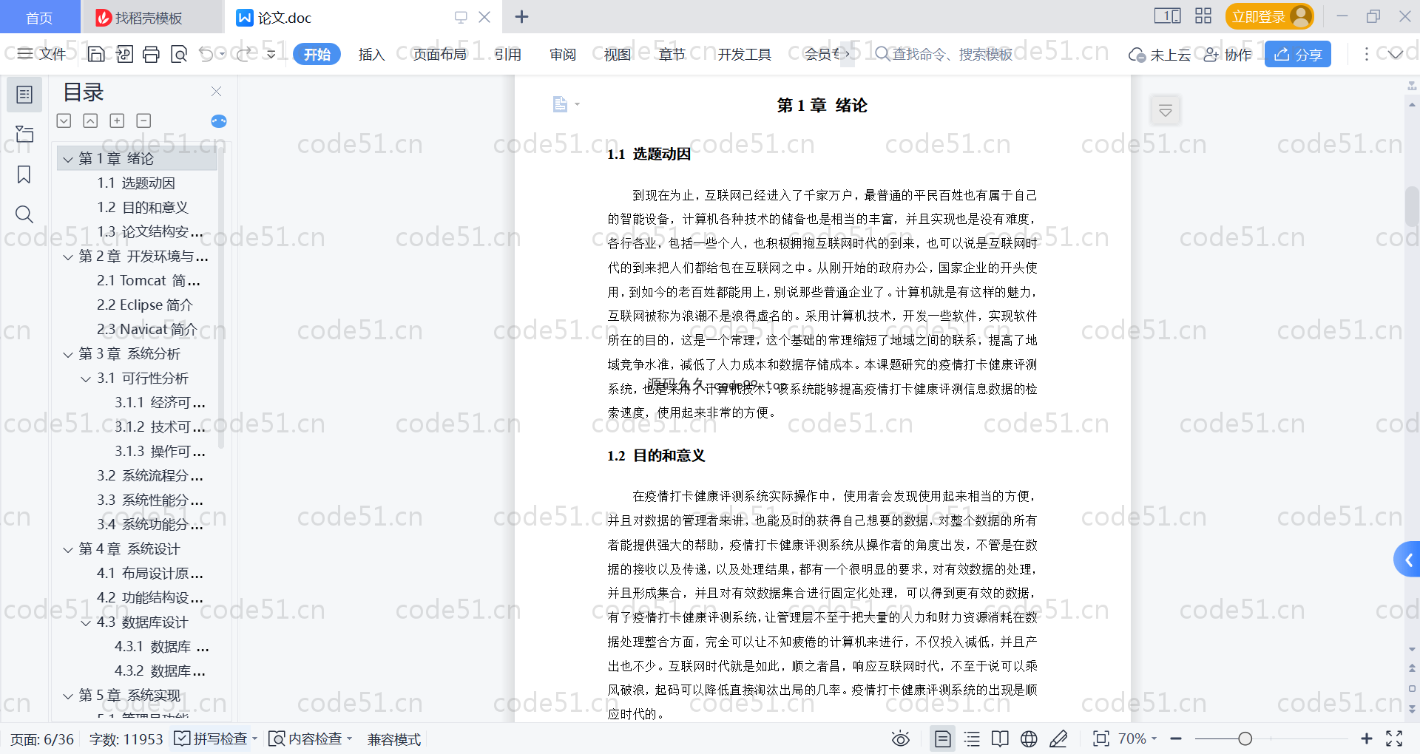Click the zoom slider handle

click(x=1245, y=738)
